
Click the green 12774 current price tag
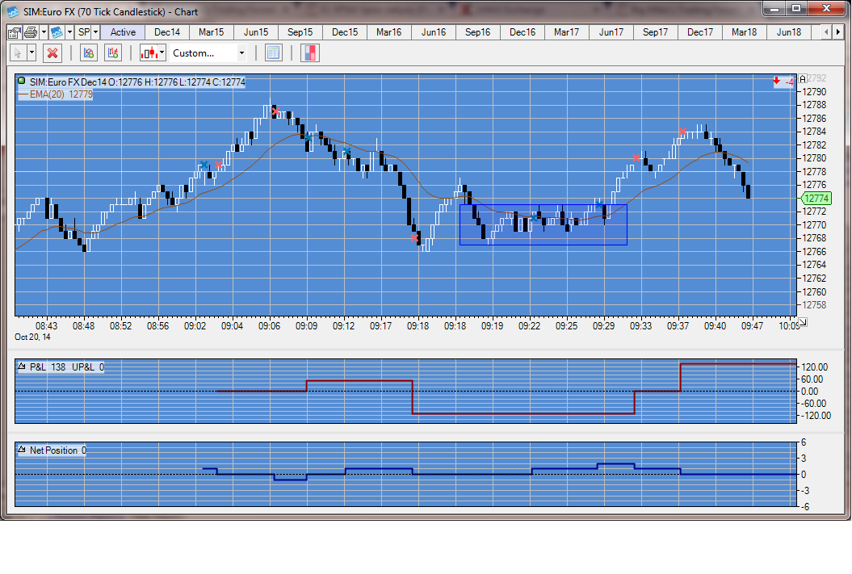[816, 199]
